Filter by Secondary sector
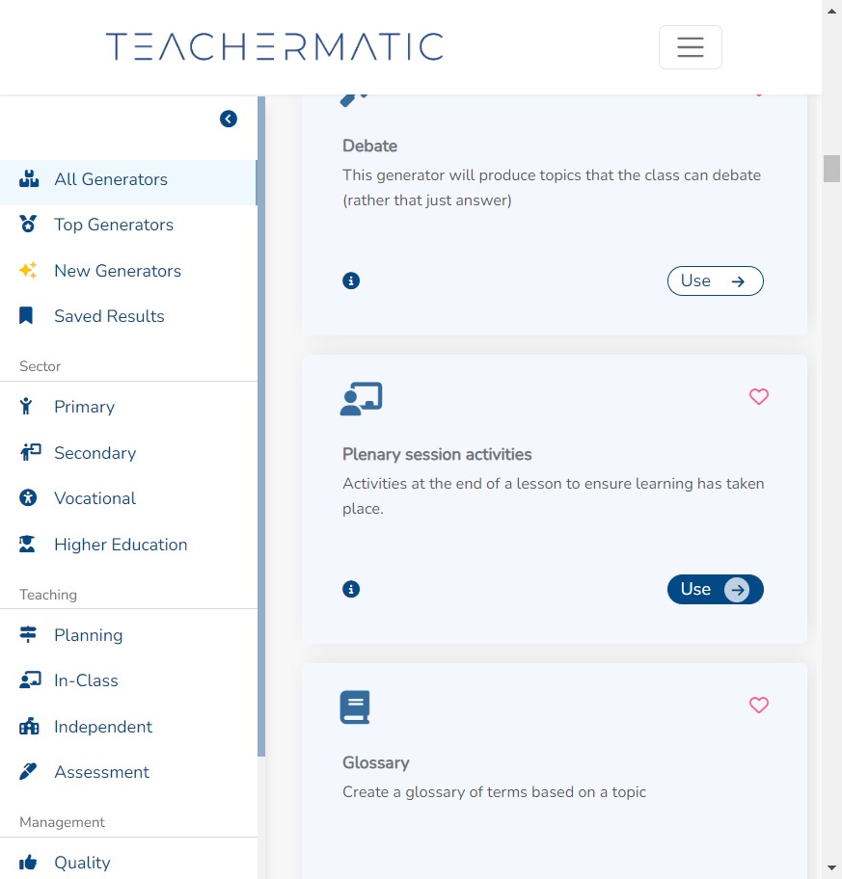This screenshot has width=842, height=879. click(95, 453)
